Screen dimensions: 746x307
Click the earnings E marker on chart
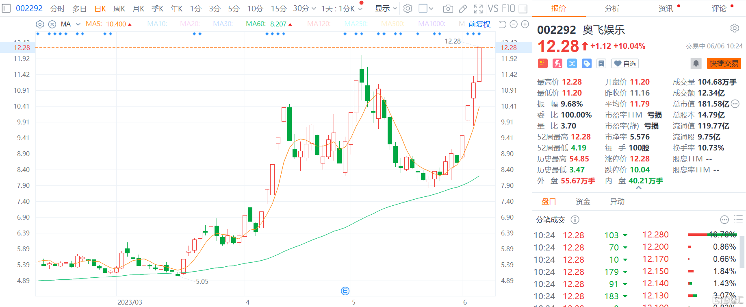coord(345,291)
